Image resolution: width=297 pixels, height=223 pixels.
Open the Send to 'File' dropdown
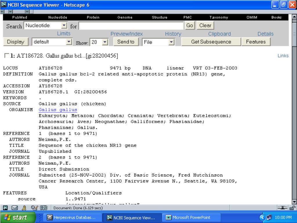[171, 42]
